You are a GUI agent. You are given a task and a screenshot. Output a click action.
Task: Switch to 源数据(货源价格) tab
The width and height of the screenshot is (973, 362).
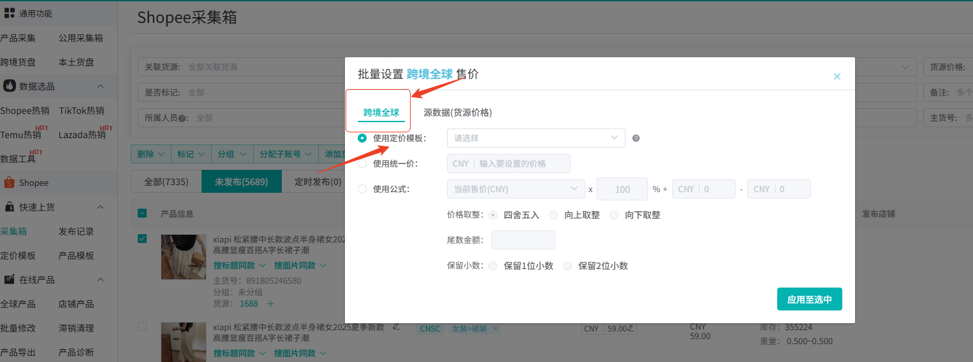click(458, 113)
